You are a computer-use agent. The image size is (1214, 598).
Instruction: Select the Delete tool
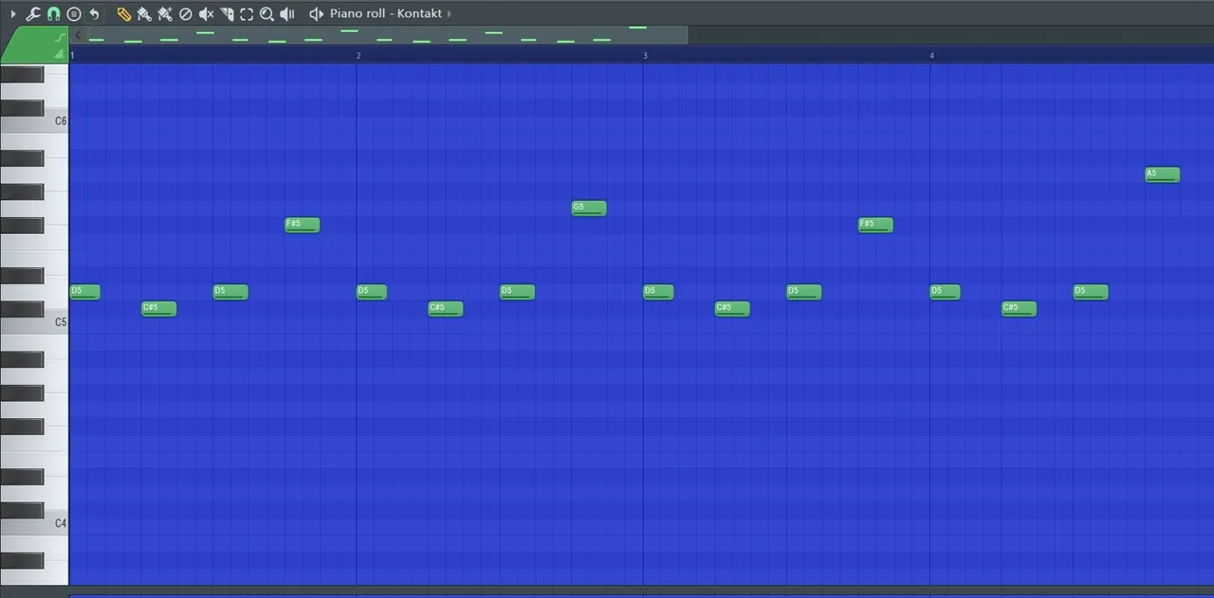pos(186,14)
